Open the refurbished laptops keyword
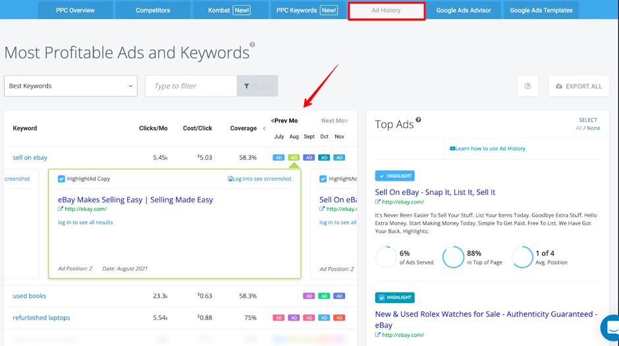The height and width of the screenshot is (346, 619). point(41,318)
